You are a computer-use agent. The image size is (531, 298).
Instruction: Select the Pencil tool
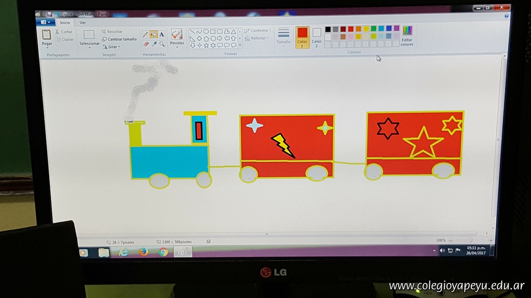[146, 35]
